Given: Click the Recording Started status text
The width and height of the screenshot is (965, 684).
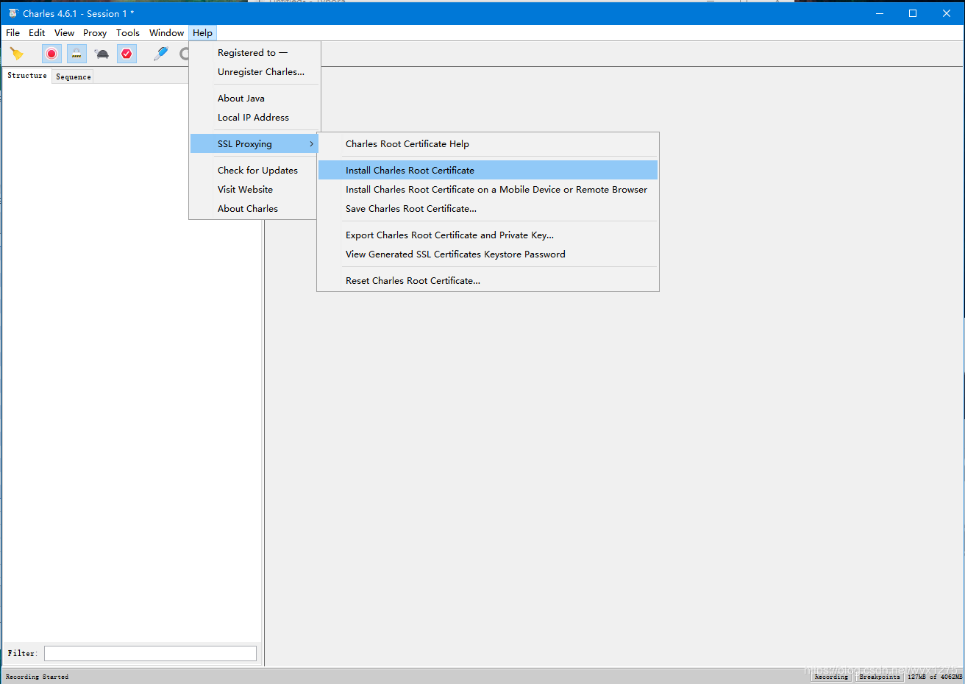Looking at the screenshot, I should pos(37,677).
